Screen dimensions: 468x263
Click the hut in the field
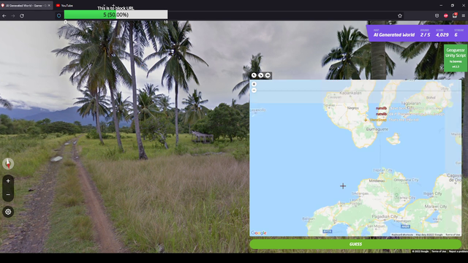click(203, 137)
